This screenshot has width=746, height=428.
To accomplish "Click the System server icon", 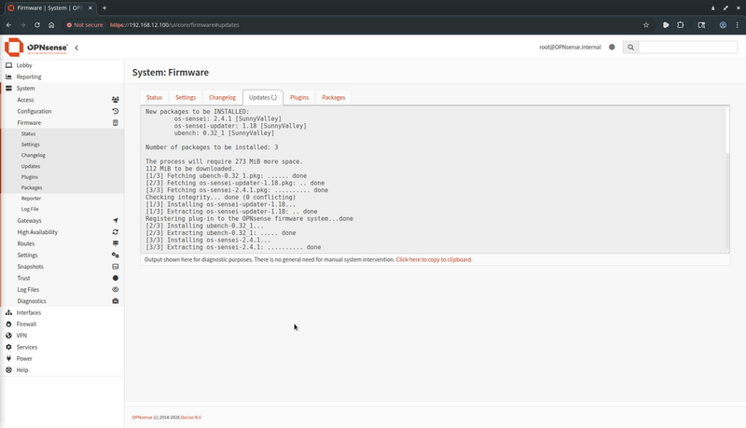I will [8, 88].
